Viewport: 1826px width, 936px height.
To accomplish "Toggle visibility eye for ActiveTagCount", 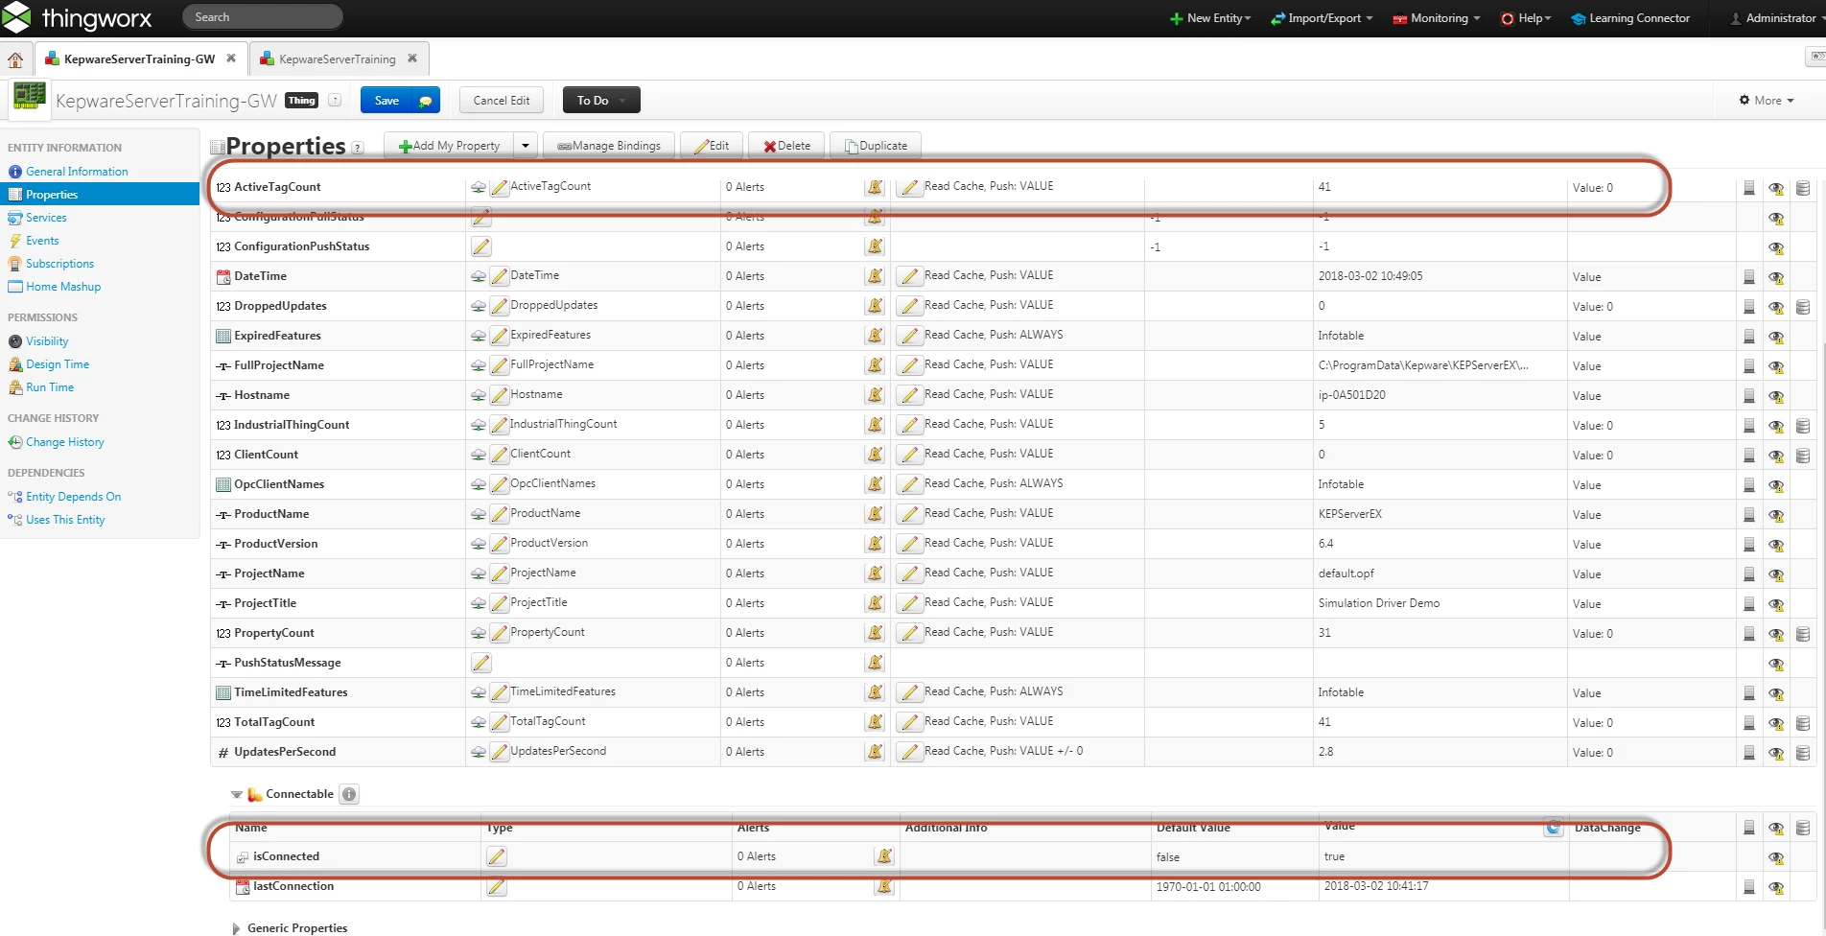I will click(1776, 189).
